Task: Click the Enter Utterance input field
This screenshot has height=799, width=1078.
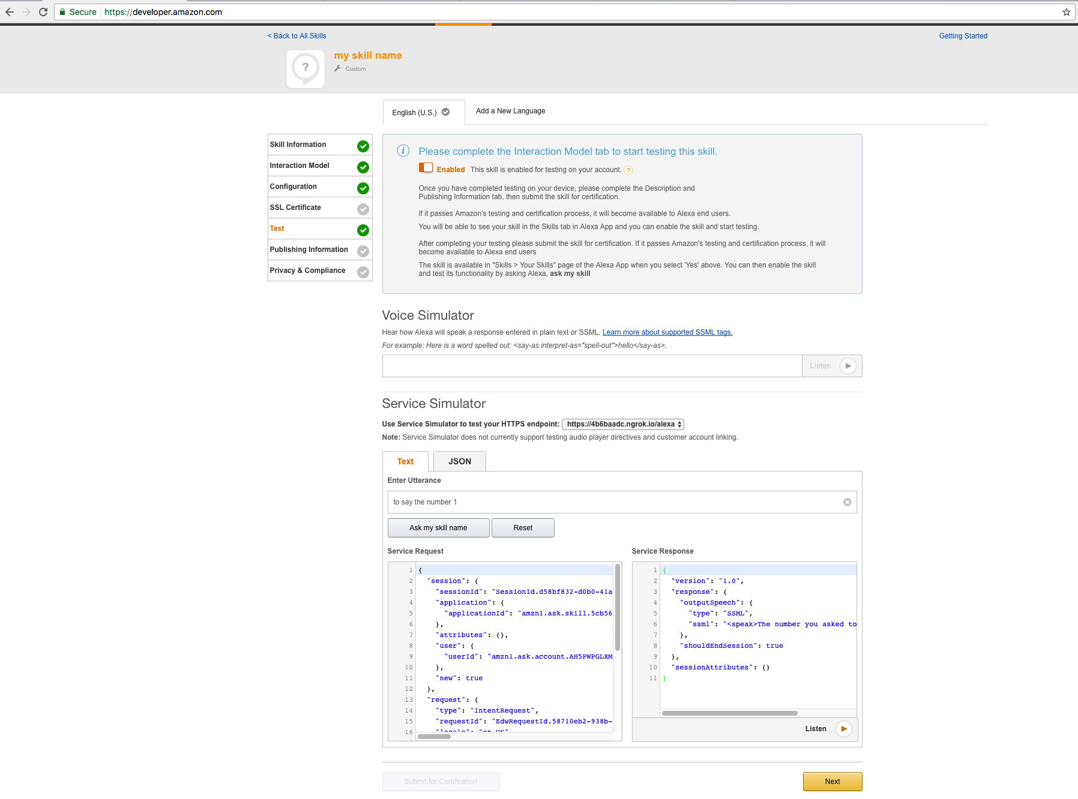Action: click(x=622, y=502)
